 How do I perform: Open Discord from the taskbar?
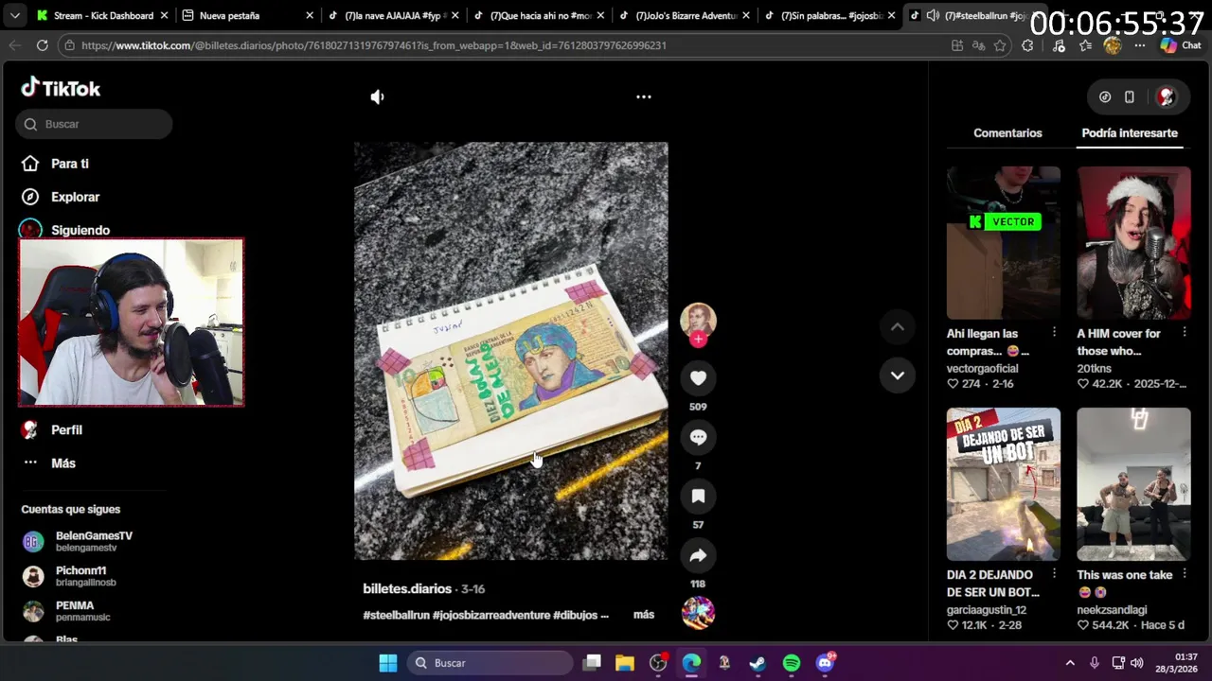[825, 663]
